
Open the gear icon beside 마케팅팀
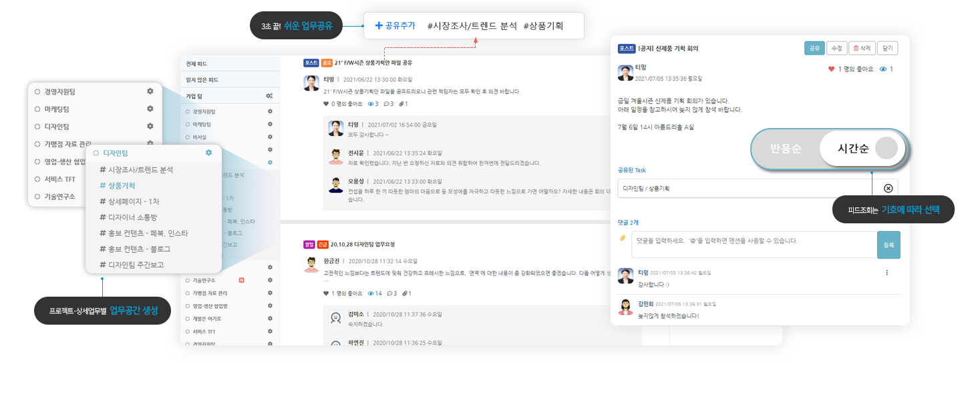point(150,108)
